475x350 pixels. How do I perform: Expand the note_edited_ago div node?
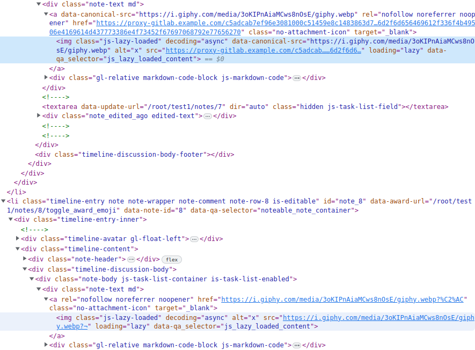click(x=39, y=116)
